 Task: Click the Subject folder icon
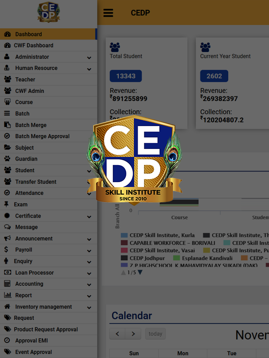click(x=7, y=147)
